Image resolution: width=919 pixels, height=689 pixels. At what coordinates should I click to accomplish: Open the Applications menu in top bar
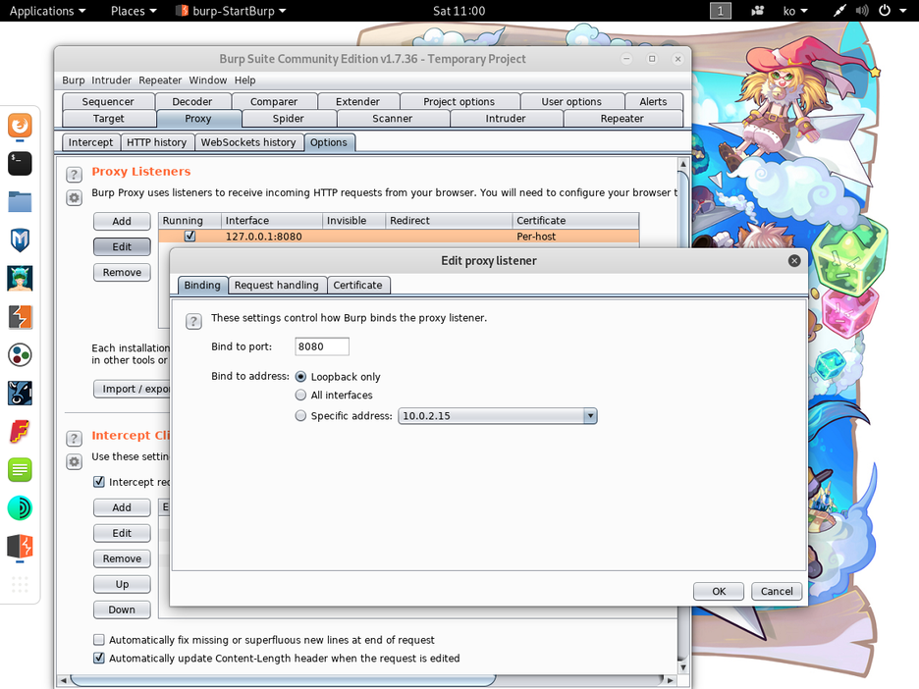click(x=47, y=11)
